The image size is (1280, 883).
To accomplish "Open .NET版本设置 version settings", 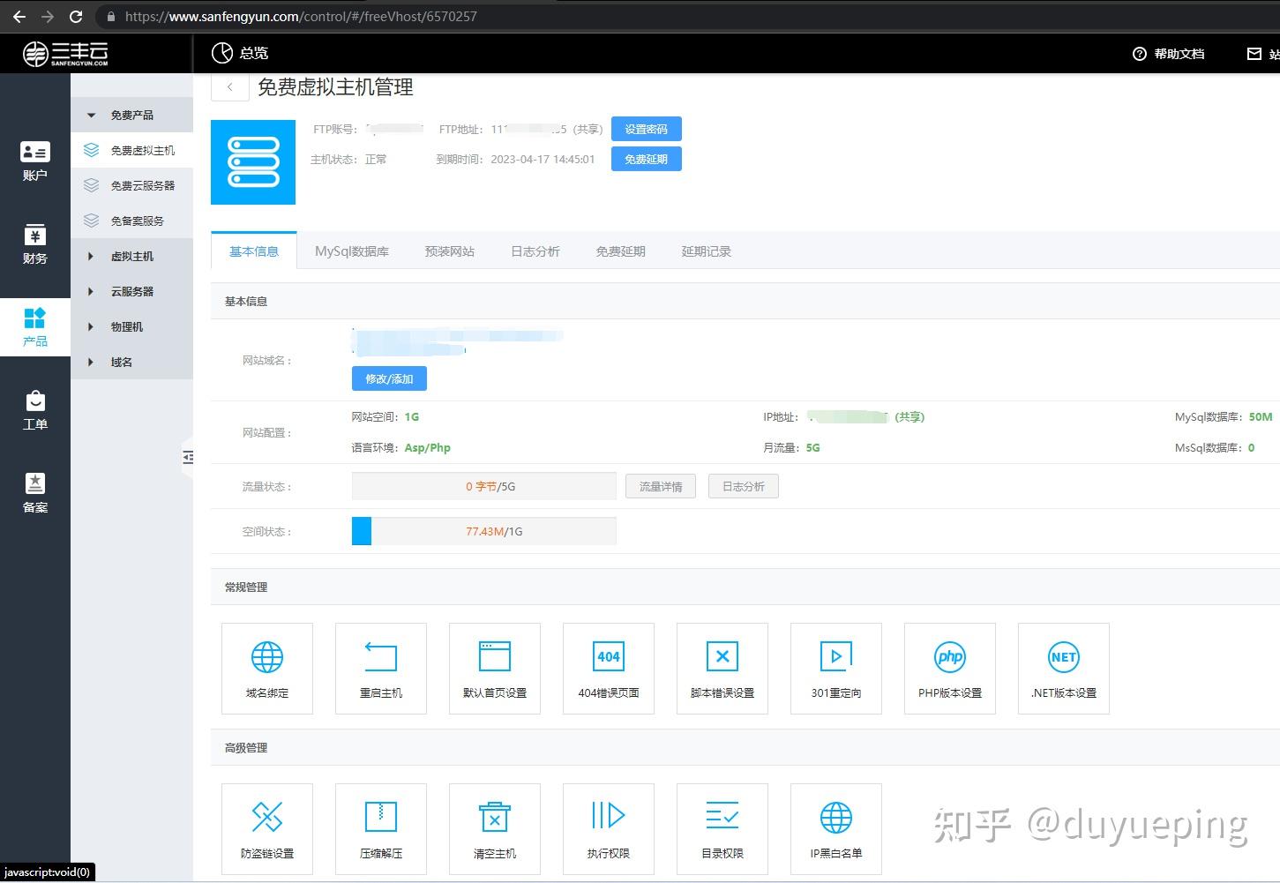I will pos(1064,669).
